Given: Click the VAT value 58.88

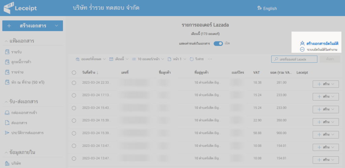Looking at the screenshot, I should pos(257,133).
